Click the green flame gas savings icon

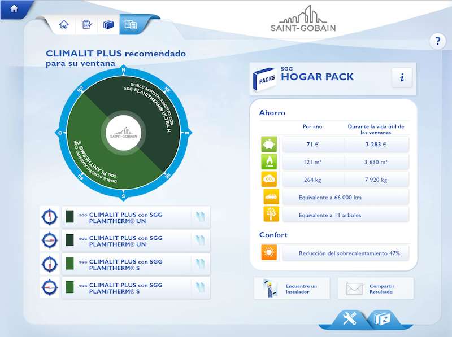tap(269, 162)
